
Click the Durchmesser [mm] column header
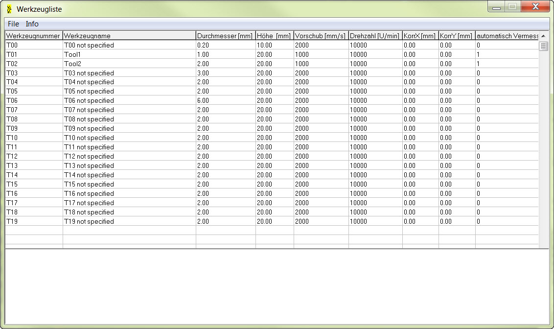(x=225, y=36)
